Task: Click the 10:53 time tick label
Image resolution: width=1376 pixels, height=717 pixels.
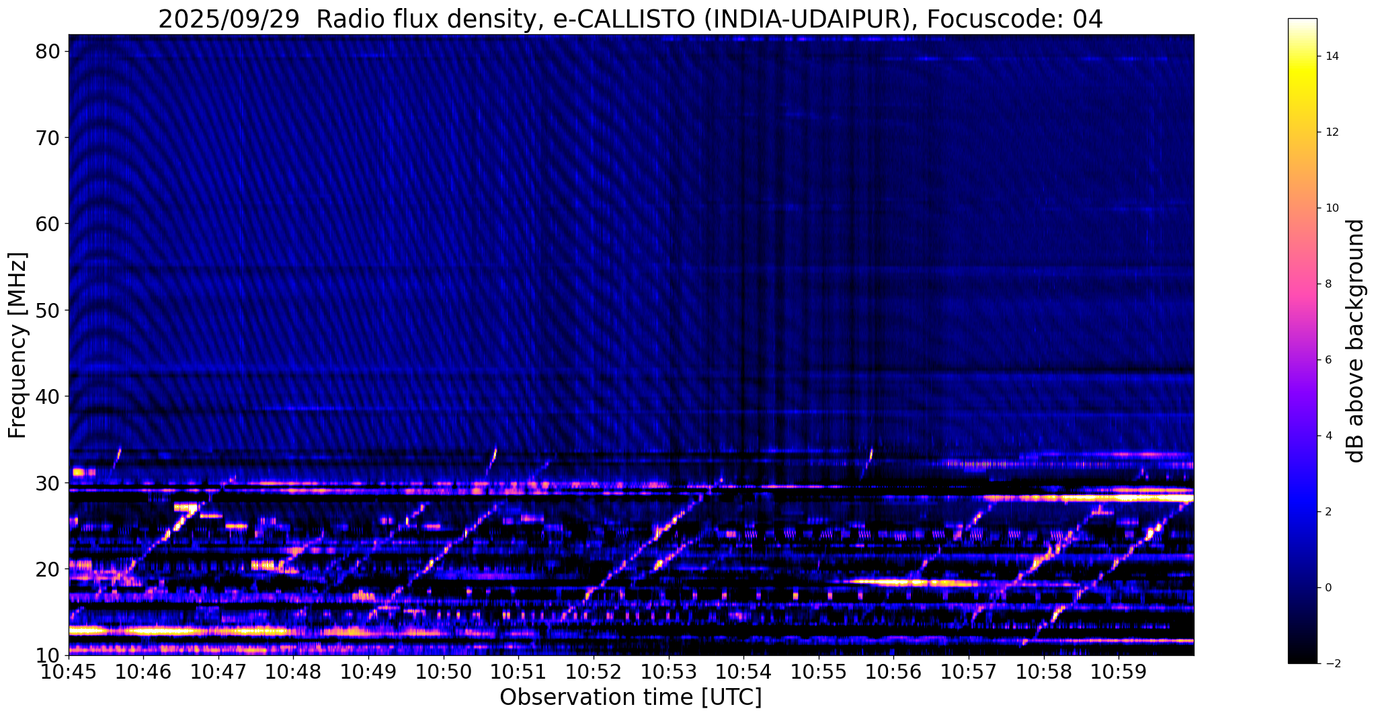Action: tap(669, 672)
